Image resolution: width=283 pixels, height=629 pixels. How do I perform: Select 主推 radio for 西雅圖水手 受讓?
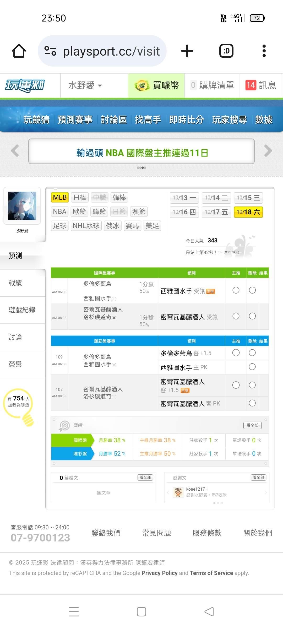click(x=236, y=290)
